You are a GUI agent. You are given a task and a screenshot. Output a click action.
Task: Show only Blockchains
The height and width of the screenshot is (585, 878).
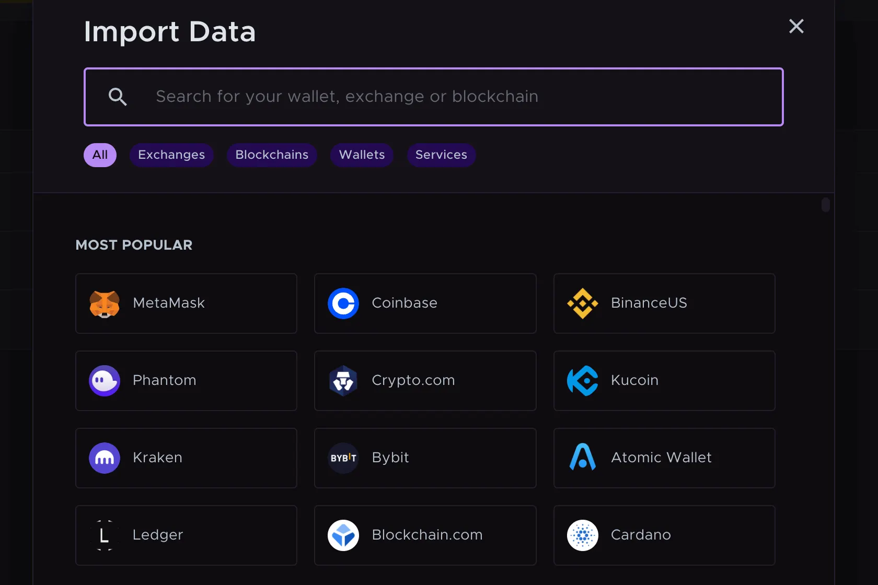pos(272,155)
